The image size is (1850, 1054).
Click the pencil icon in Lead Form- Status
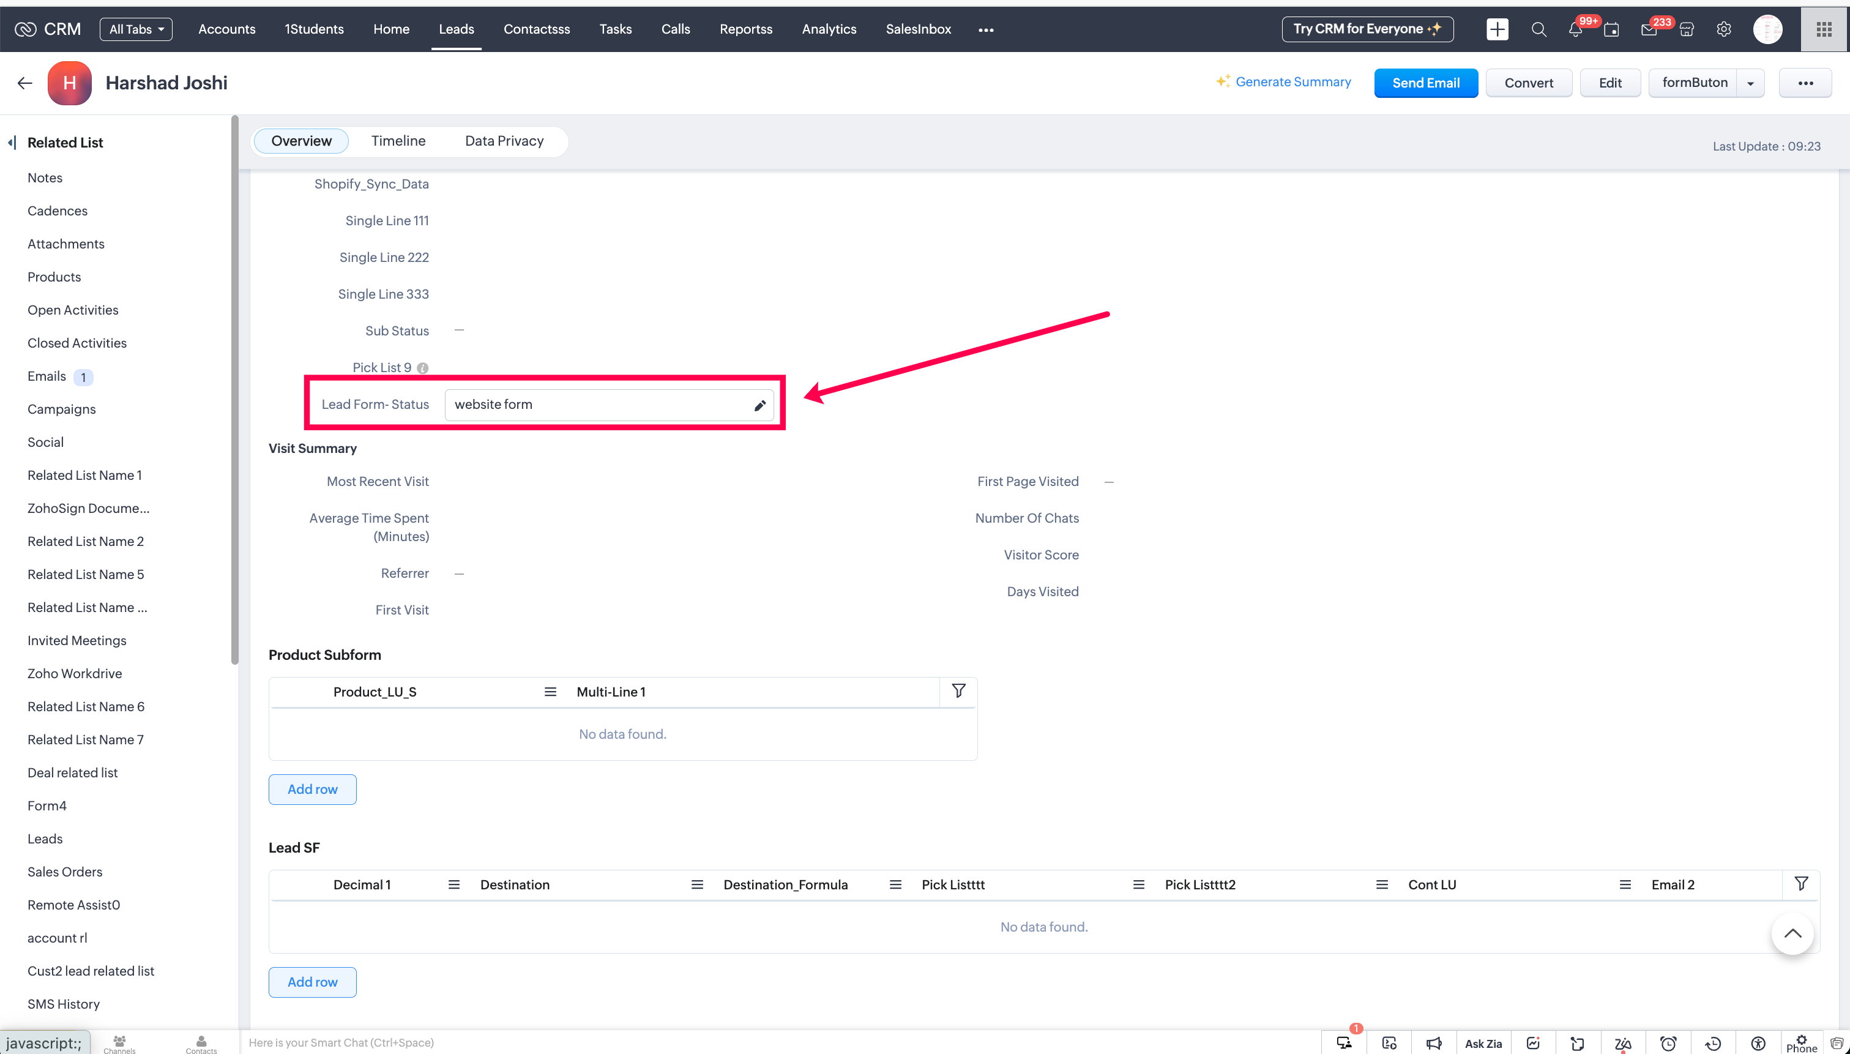[760, 405]
